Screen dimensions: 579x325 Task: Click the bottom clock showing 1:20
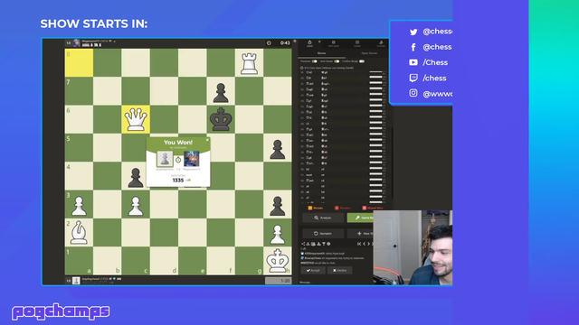click(x=279, y=281)
